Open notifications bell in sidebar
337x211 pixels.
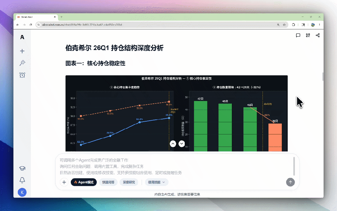(x=22, y=180)
